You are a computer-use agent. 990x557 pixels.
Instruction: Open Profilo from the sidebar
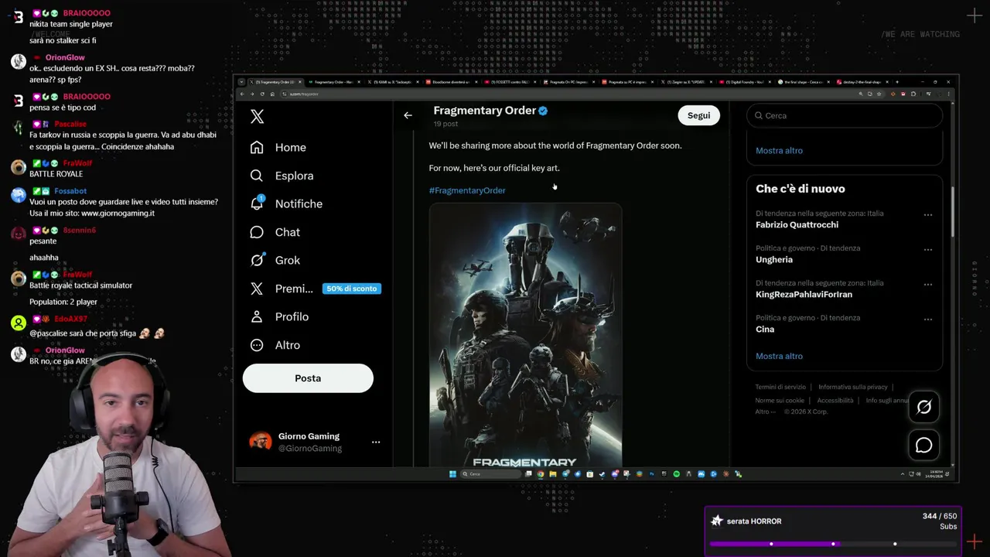(279, 316)
